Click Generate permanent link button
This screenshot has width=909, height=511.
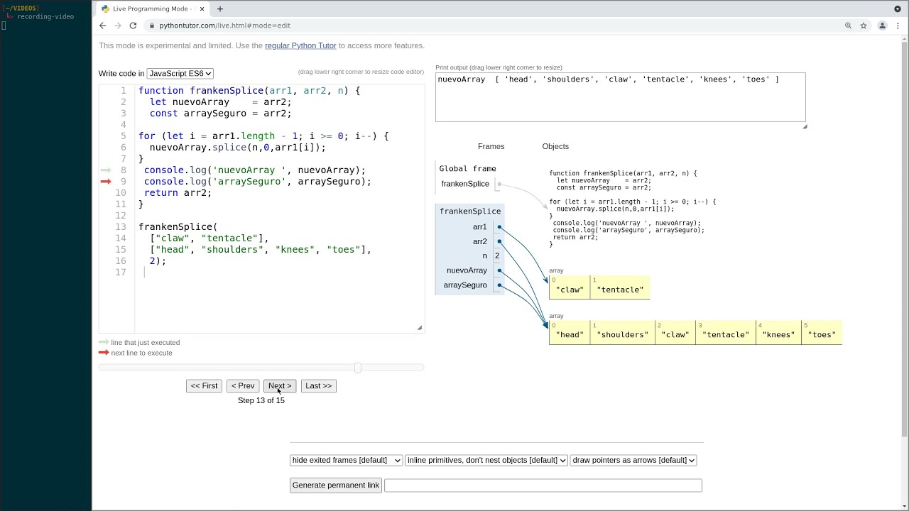[335, 485]
